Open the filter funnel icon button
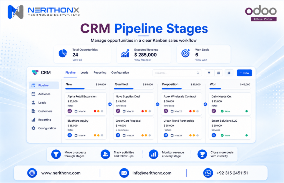The width and height of the screenshot is (284, 183). (209, 73)
